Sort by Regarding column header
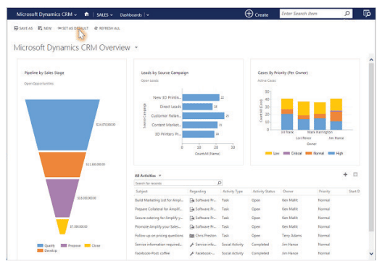The width and height of the screenshot is (382, 267). 198,192
